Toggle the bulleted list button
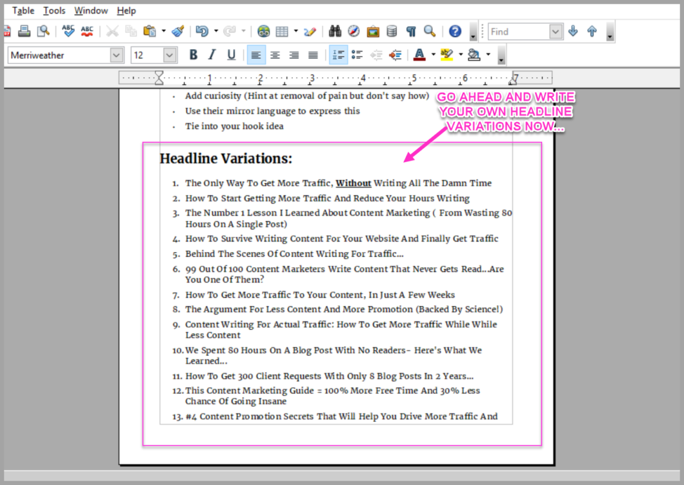This screenshot has width=684, height=485. click(x=357, y=55)
